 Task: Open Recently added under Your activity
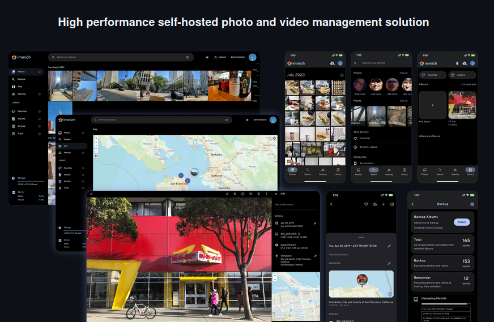click(365, 147)
